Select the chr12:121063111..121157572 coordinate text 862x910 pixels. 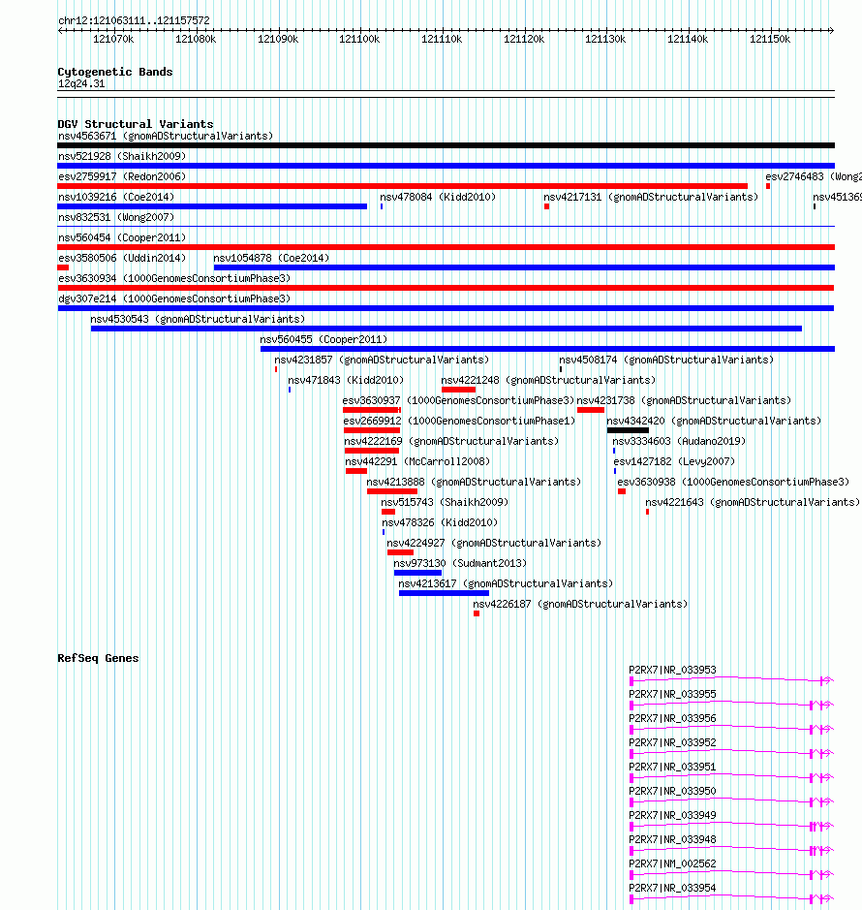(x=134, y=20)
